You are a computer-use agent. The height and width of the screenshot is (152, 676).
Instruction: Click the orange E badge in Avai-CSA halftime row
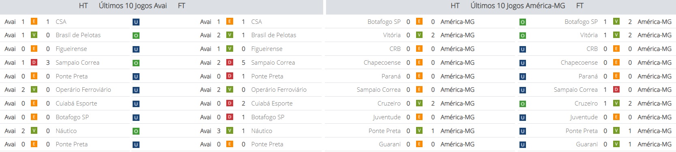pyautogui.click(x=34, y=21)
